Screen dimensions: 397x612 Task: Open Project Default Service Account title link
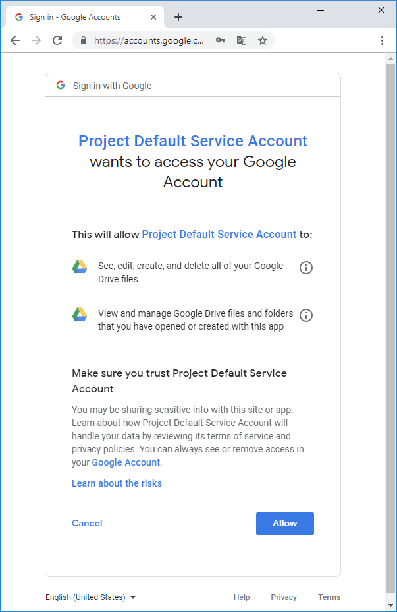[x=193, y=141]
